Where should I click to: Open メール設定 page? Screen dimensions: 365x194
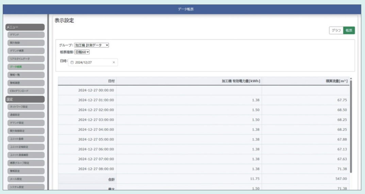coord(26,179)
